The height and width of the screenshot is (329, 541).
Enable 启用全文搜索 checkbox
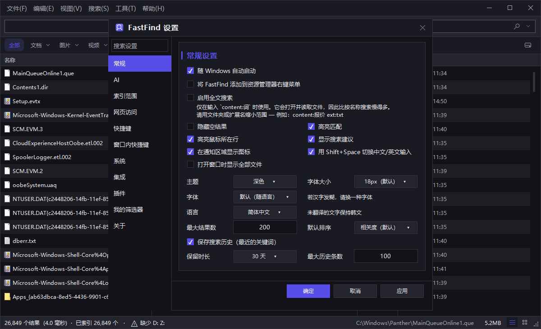(190, 98)
